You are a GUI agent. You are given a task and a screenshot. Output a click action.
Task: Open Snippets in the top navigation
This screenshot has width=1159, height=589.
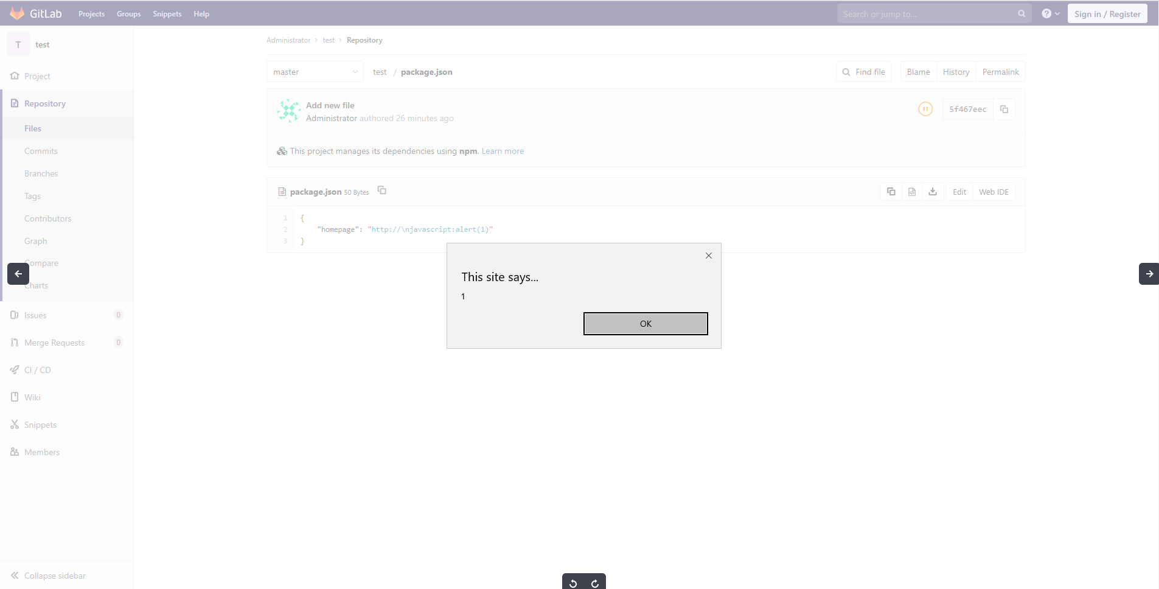click(167, 14)
